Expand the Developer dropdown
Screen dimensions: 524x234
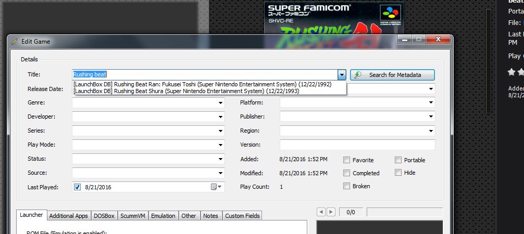coord(220,117)
